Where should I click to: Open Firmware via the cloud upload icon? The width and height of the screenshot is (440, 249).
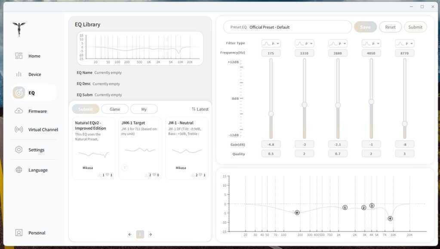pos(19,111)
